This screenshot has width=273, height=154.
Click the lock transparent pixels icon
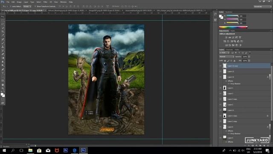pyautogui.click(x=225, y=61)
